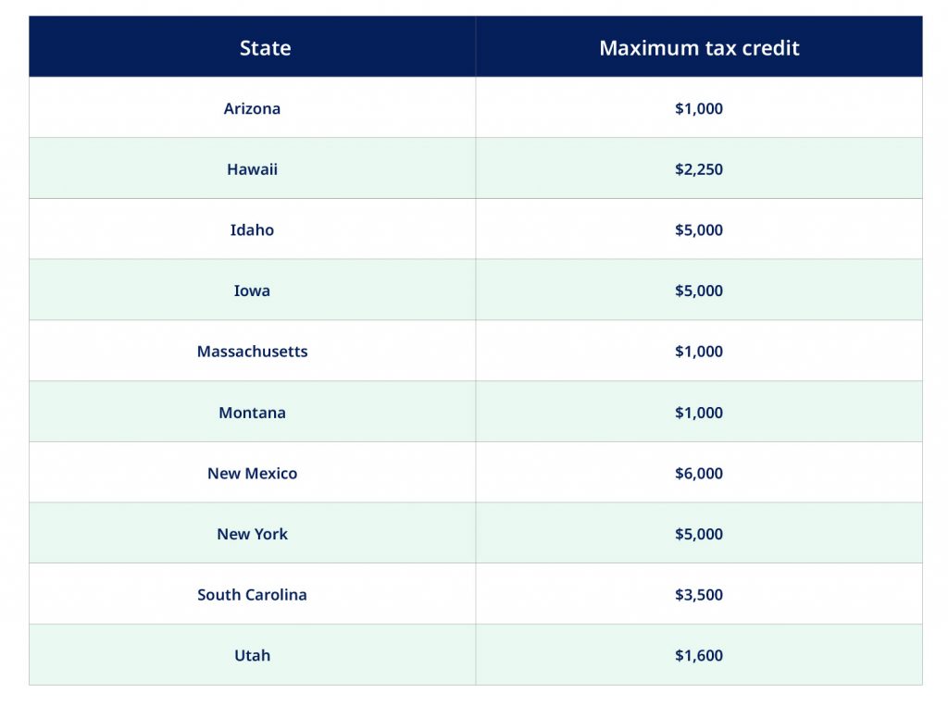
Task: Select the Massachusetts cell
Action: click(252, 351)
